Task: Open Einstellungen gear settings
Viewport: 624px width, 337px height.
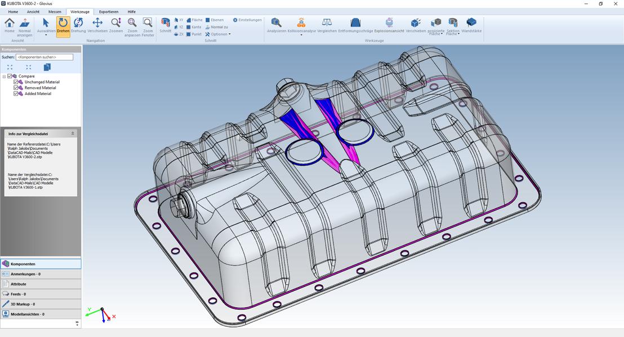Action: tap(247, 20)
